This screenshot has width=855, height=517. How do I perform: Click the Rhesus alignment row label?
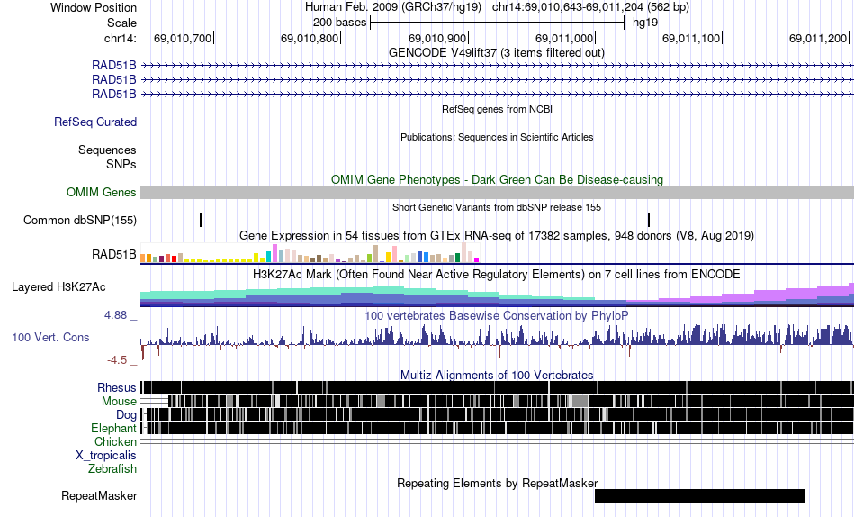(x=117, y=387)
